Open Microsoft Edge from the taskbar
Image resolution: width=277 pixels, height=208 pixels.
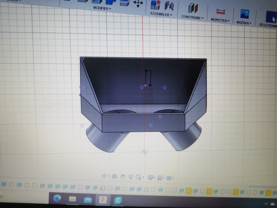pos(57,198)
